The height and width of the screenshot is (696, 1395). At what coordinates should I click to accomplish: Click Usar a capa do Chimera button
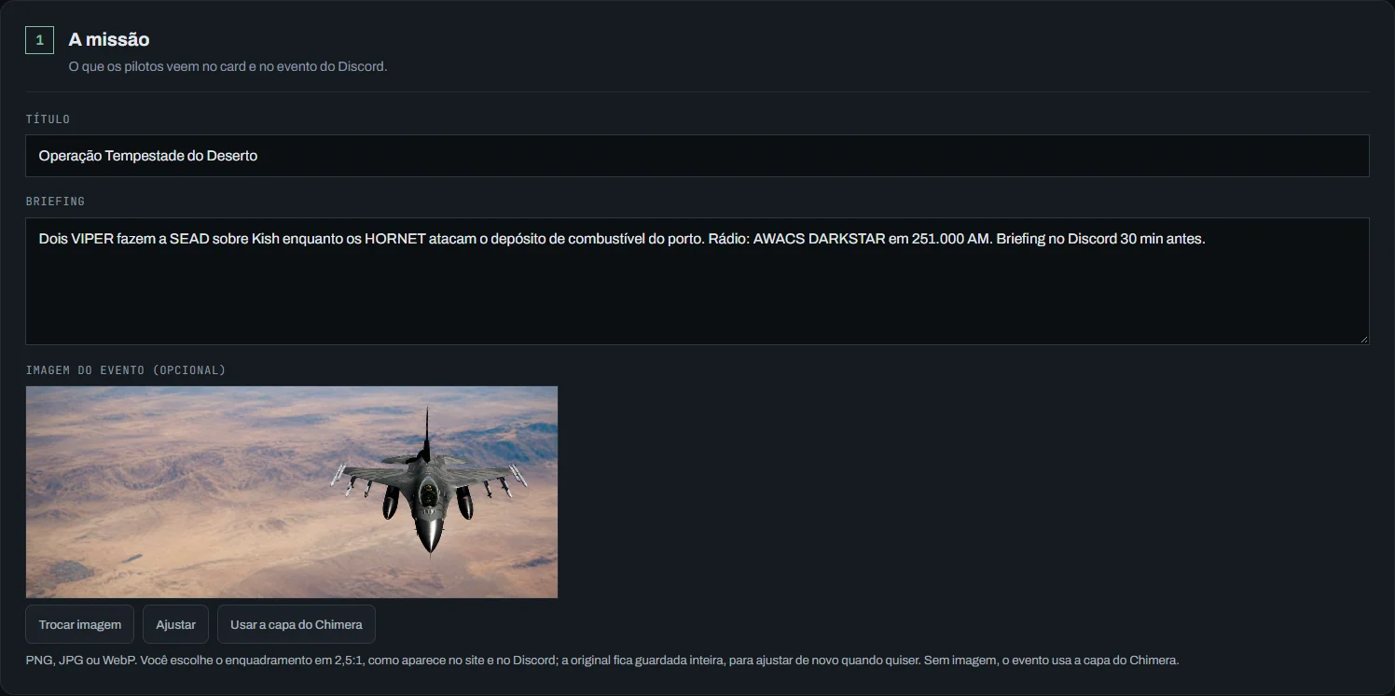coord(297,624)
